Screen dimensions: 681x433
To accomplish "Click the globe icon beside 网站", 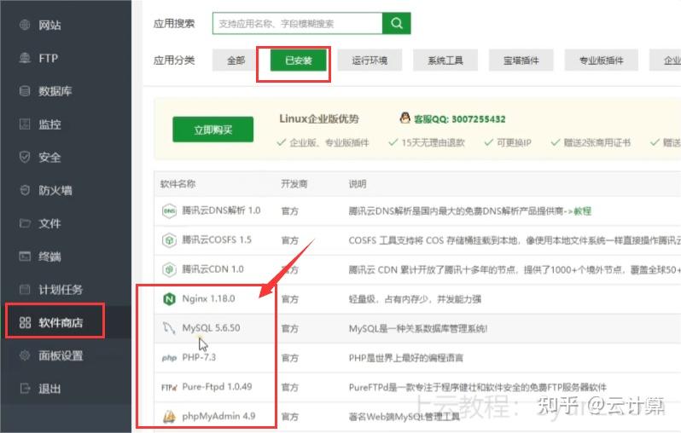I will (25, 25).
